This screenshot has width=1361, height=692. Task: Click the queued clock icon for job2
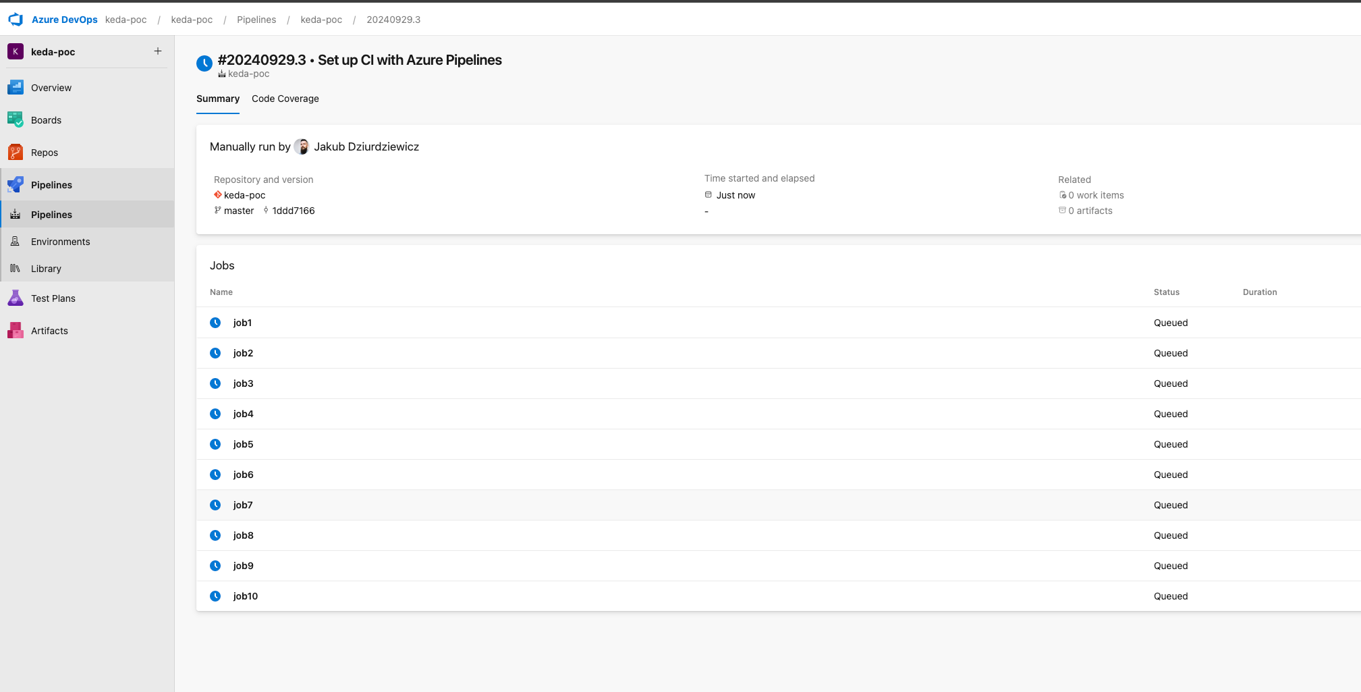point(215,353)
